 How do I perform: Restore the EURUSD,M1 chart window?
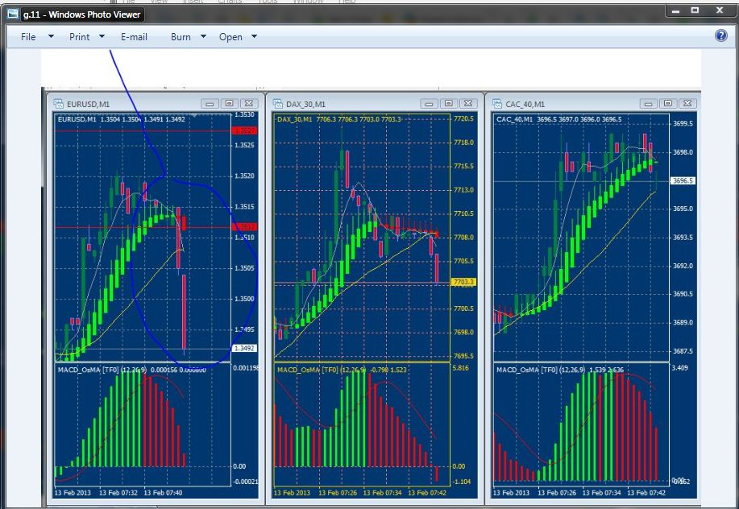[x=230, y=104]
